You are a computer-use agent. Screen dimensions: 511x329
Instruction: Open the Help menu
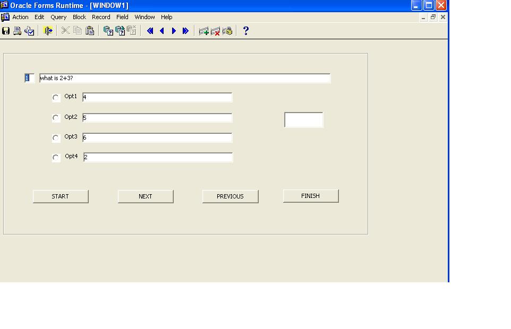(x=167, y=17)
